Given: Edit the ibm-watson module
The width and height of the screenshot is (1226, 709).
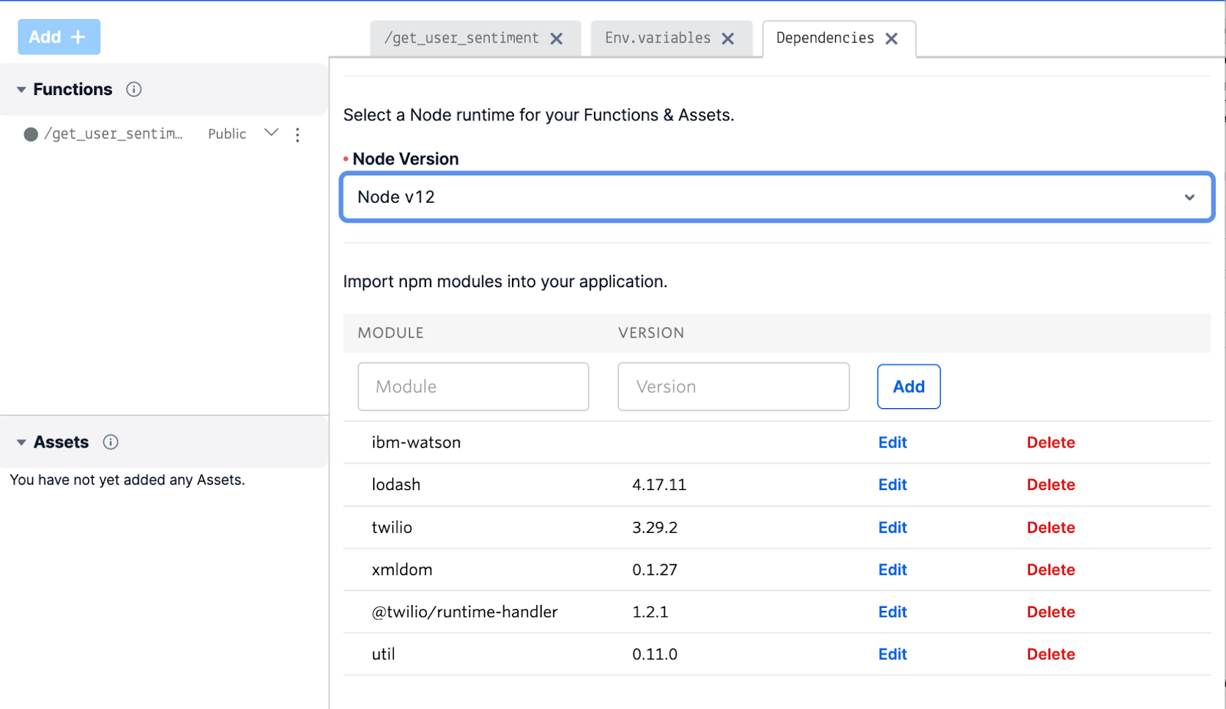Looking at the screenshot, I should (x=893, y=443).
